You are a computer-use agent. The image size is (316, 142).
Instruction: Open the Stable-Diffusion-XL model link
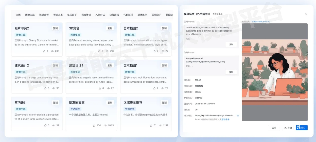tap(261, 21)
